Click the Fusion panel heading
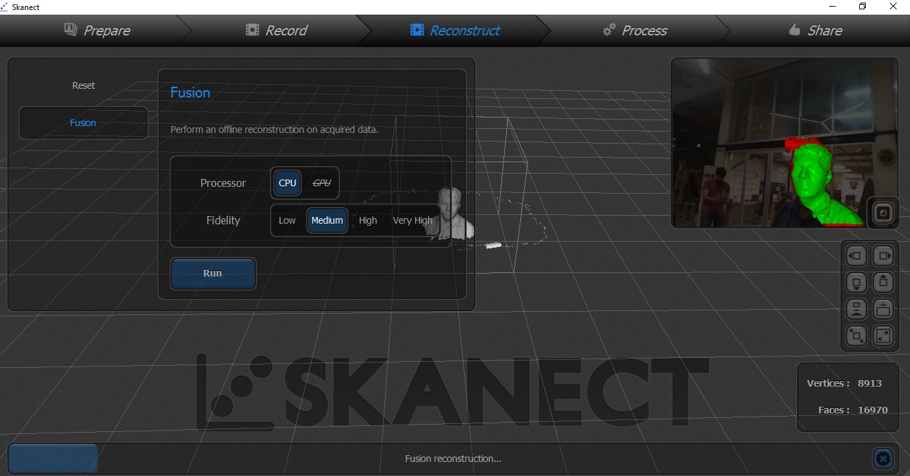910x476 pixels. (190, 93)
